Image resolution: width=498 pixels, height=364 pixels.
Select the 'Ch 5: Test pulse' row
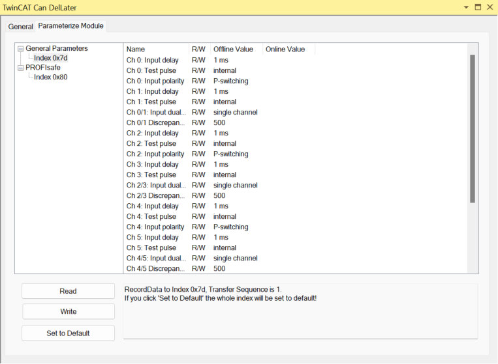pos(219,247)
